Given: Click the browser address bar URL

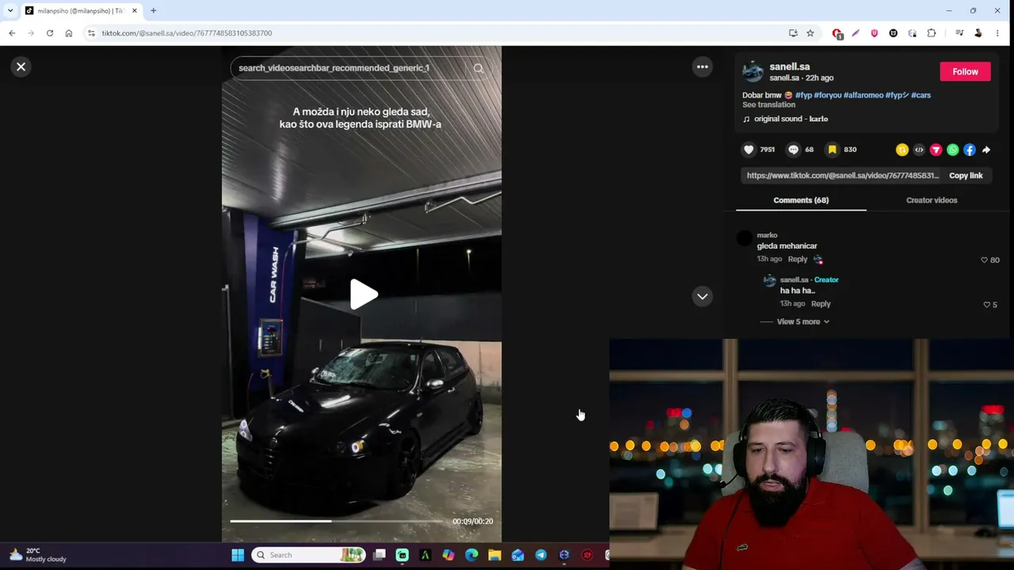Looking at the screenshot, I should pos(186,33).
